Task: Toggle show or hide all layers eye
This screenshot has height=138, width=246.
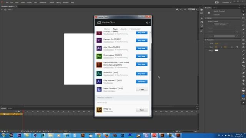Action: (16, 111)
